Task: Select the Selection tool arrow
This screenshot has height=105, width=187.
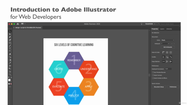Action: click(10, 31)
